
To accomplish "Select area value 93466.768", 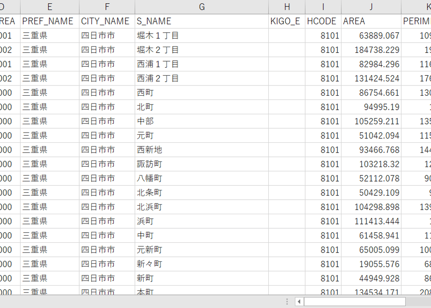I will tap(371, 150).
